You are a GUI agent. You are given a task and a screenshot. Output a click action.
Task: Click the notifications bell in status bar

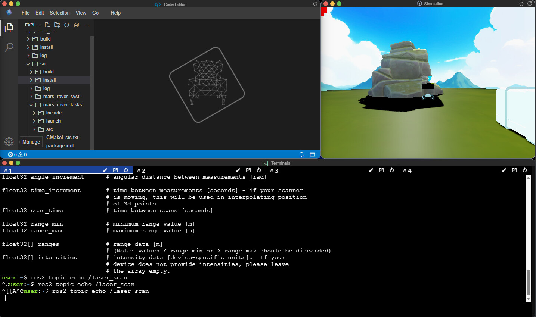301,154
